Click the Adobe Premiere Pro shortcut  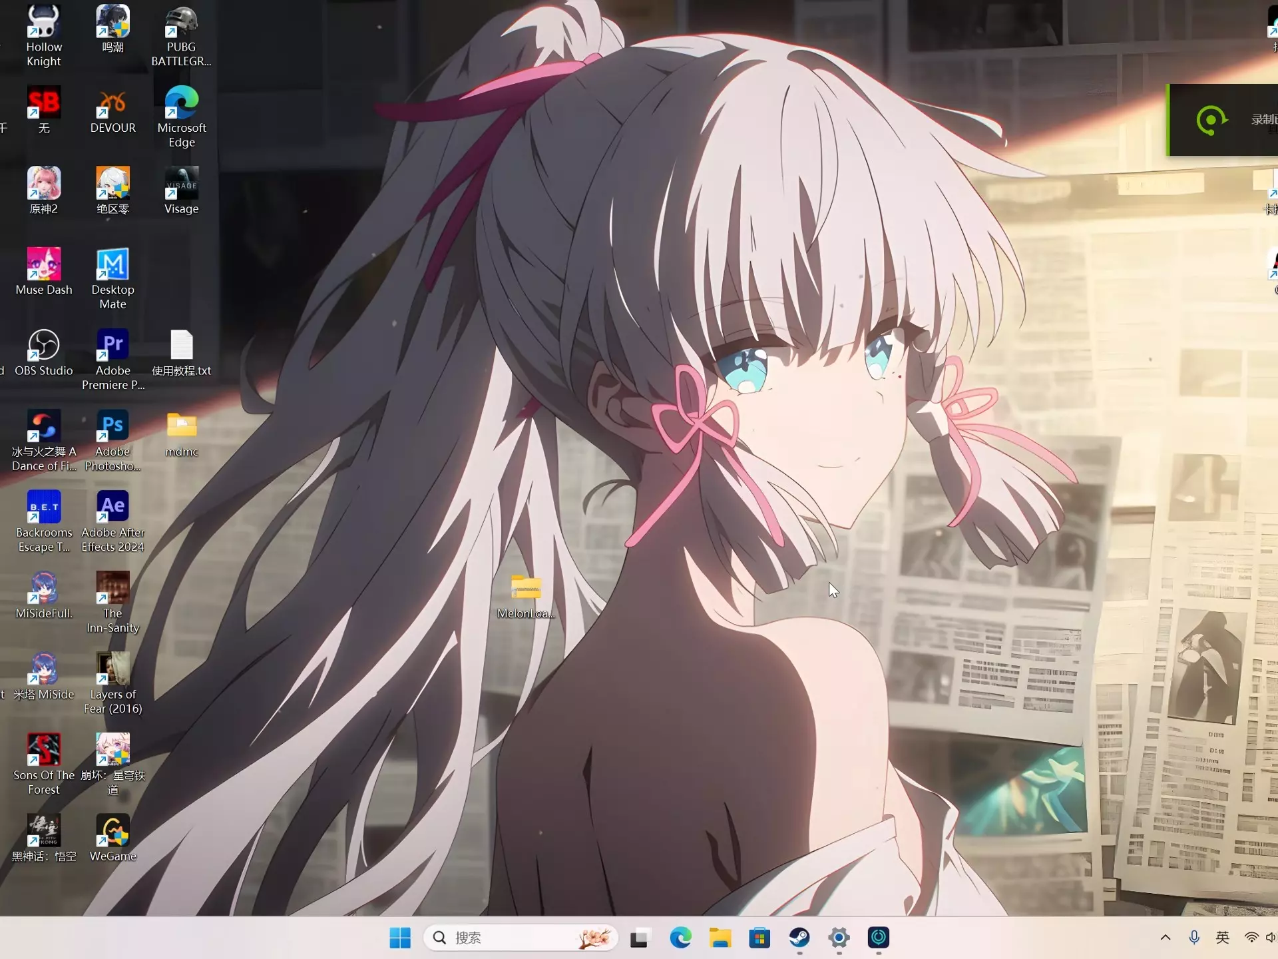coord(112,345)
